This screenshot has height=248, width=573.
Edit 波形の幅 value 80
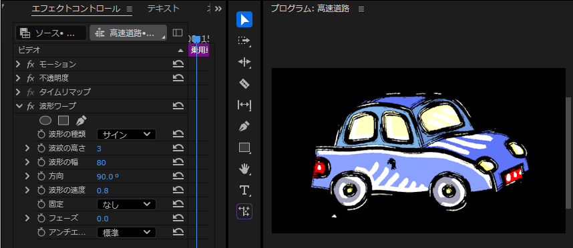pos(102,162)
